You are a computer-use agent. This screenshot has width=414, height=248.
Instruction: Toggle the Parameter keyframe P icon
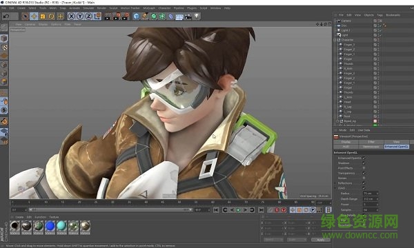(x=313, y=210)
